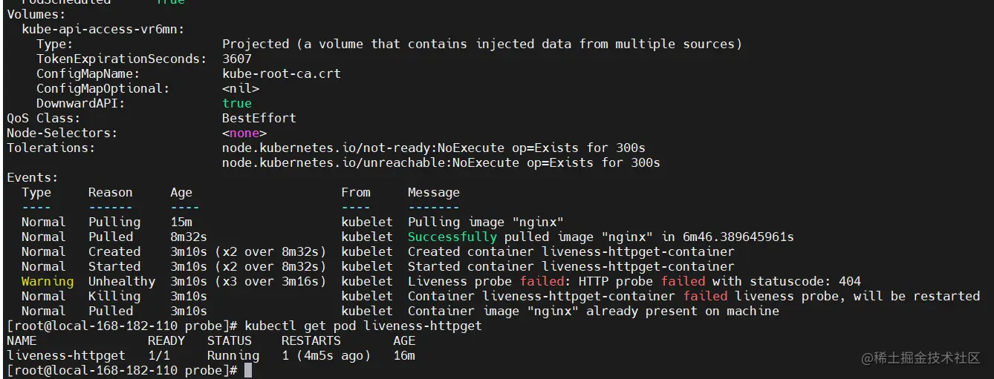Click the 'kubectl get pod liveness-httpget' command text
The width and height of the screenshot is (994, 379).
click(363, 326)
